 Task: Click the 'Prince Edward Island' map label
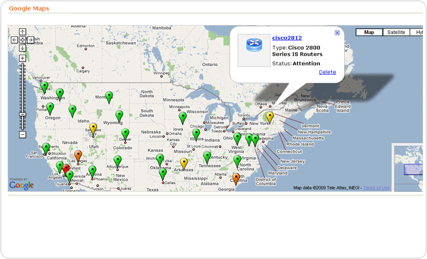[343, 106]
